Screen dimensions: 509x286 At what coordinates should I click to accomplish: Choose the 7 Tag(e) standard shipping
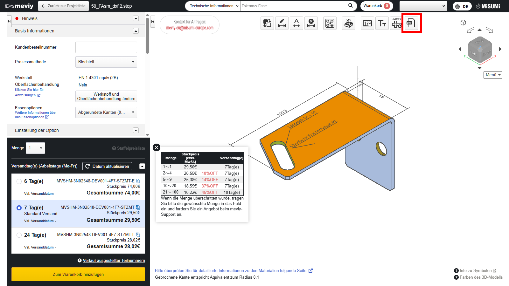[x=19, y=208]
